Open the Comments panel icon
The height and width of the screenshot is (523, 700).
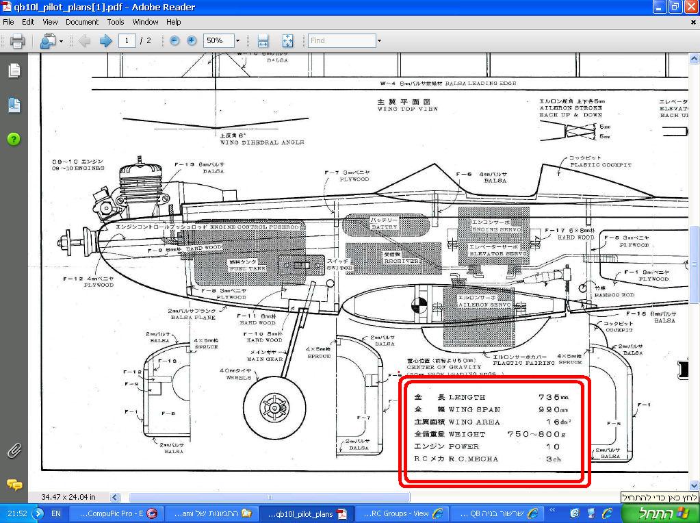coord(14,485)
